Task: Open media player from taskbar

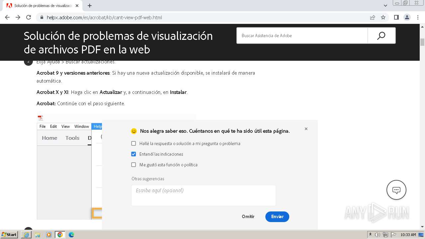Action: pyautogui.click(x=49, y=235)
